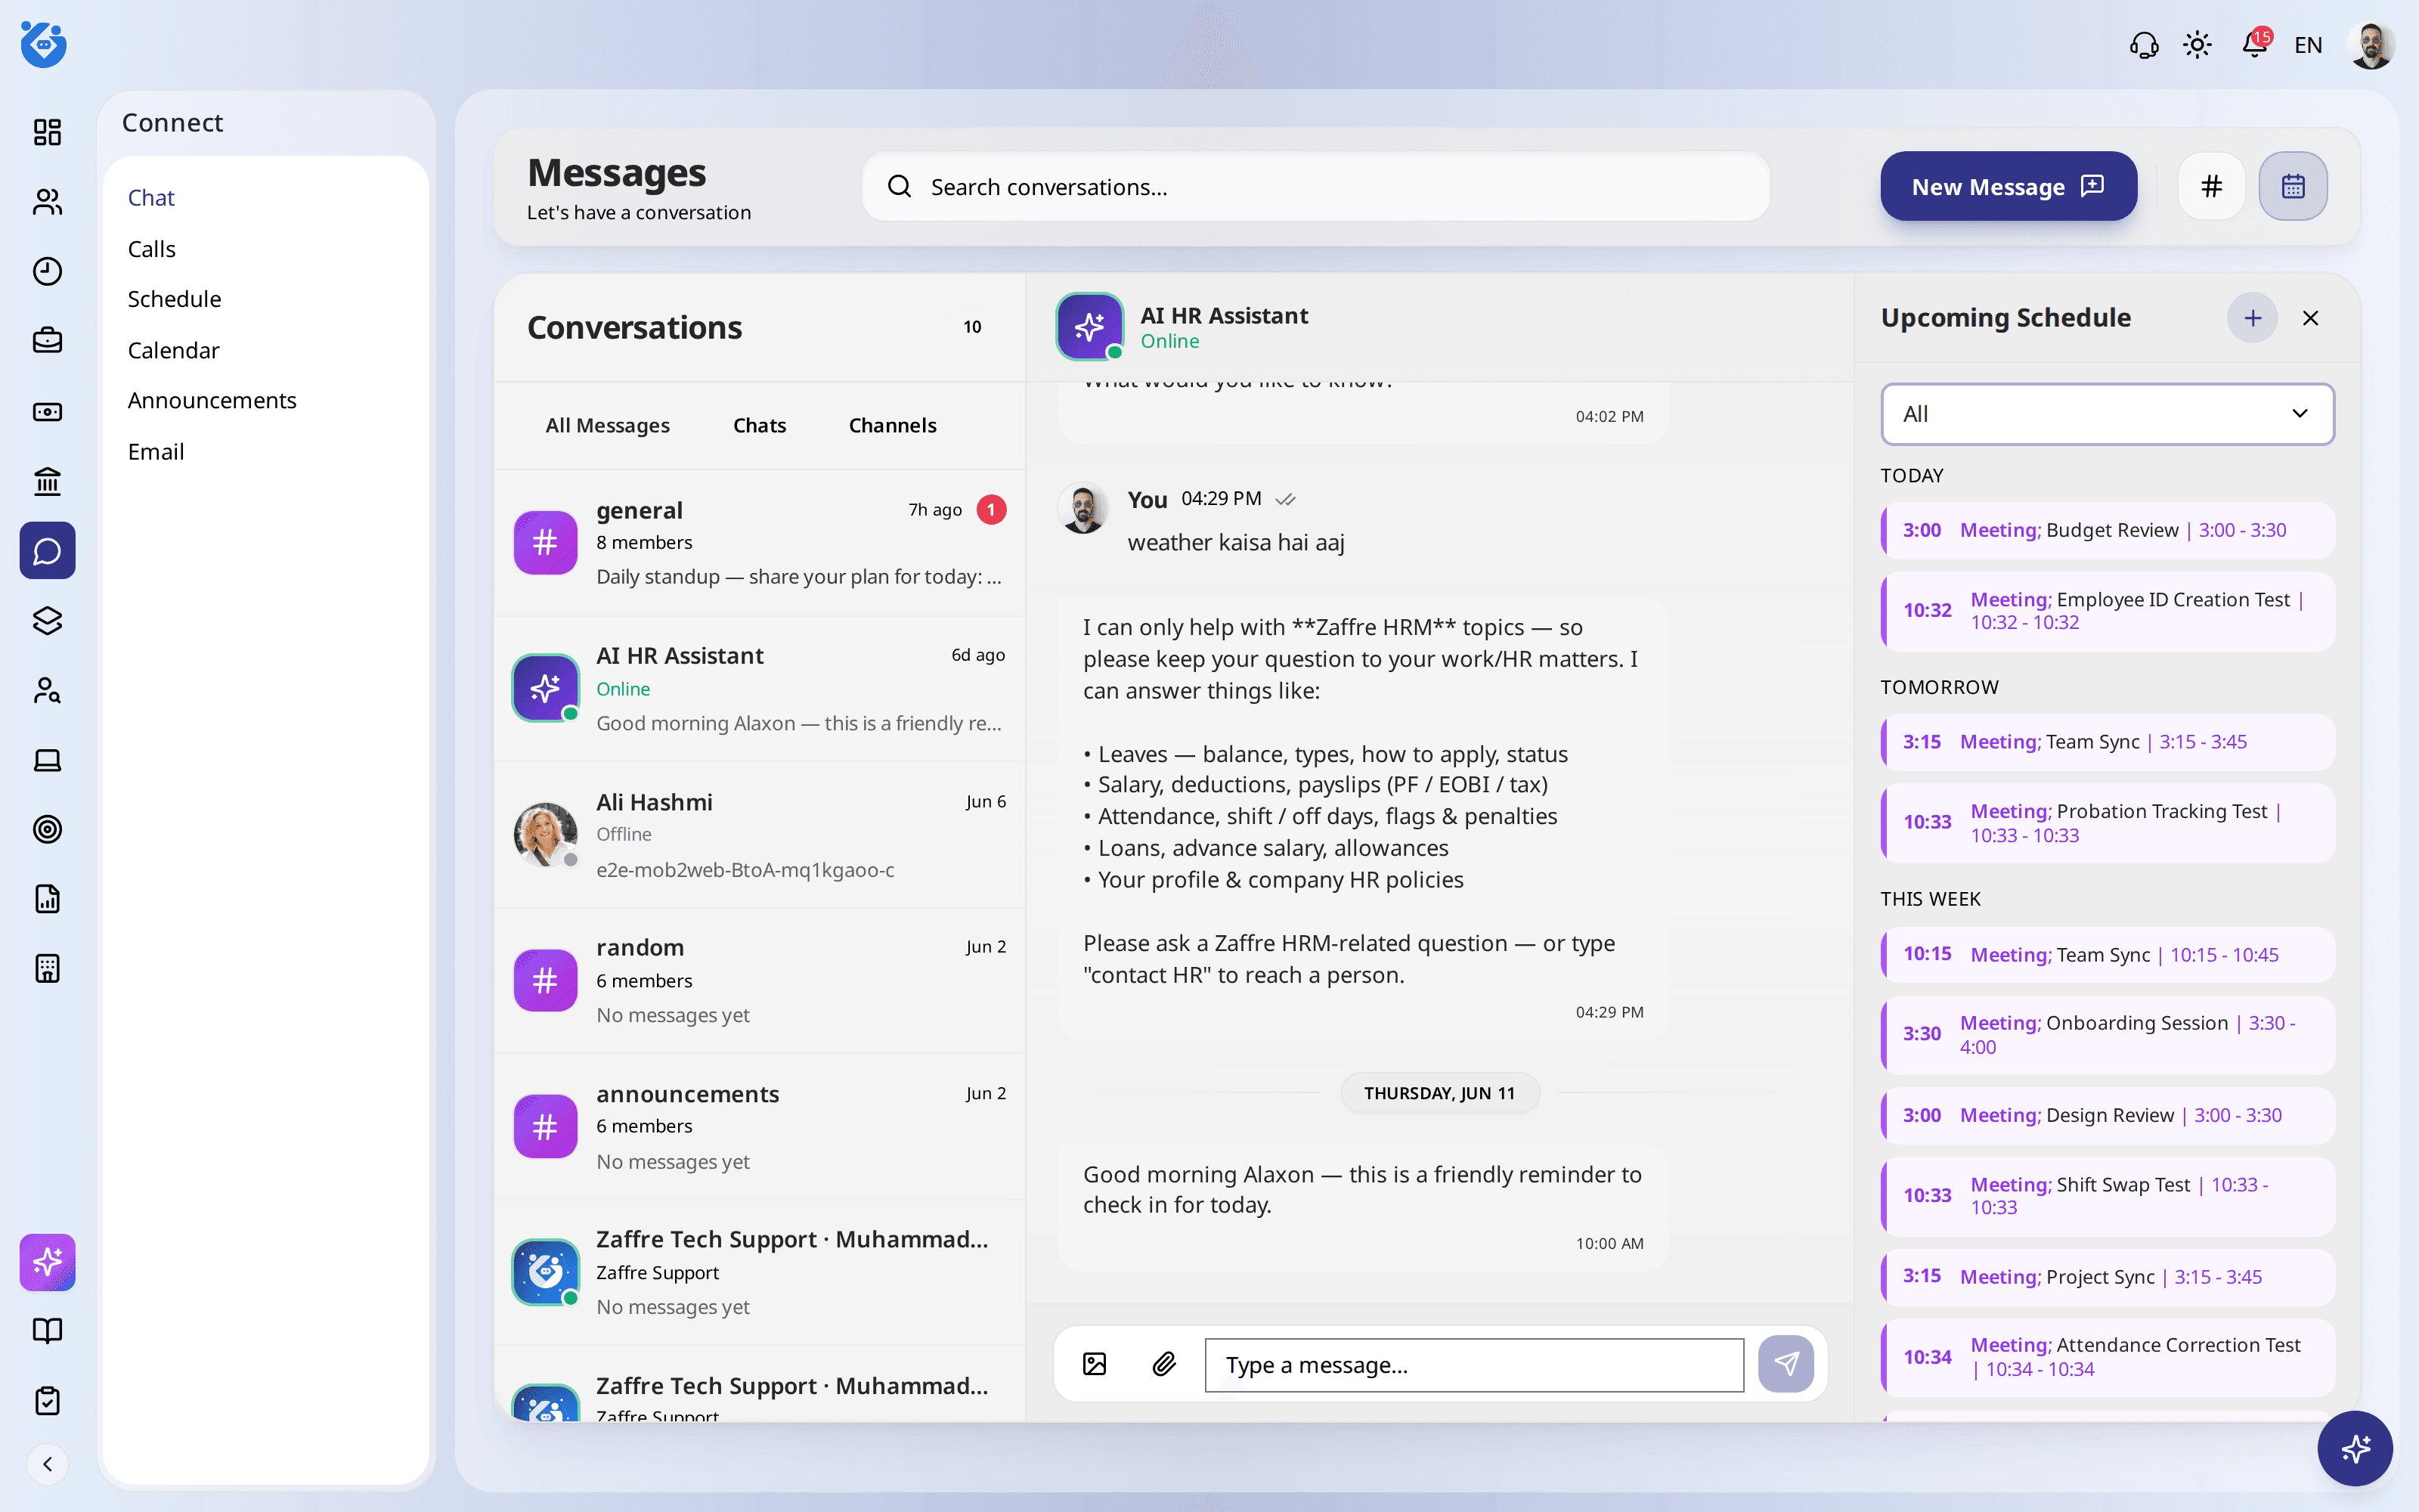This screenshot has height=1512, width=2419.
Task: Open the payroll banknote icon in sidebar
Action: coord(47,411)
